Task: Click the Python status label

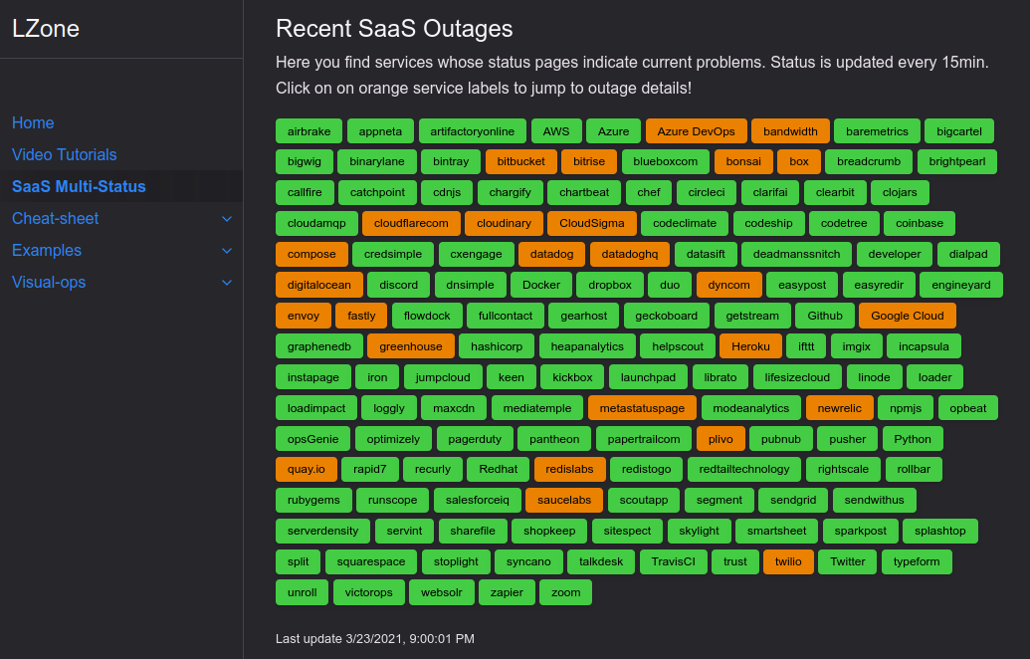Action: click(x=913, y=439)
